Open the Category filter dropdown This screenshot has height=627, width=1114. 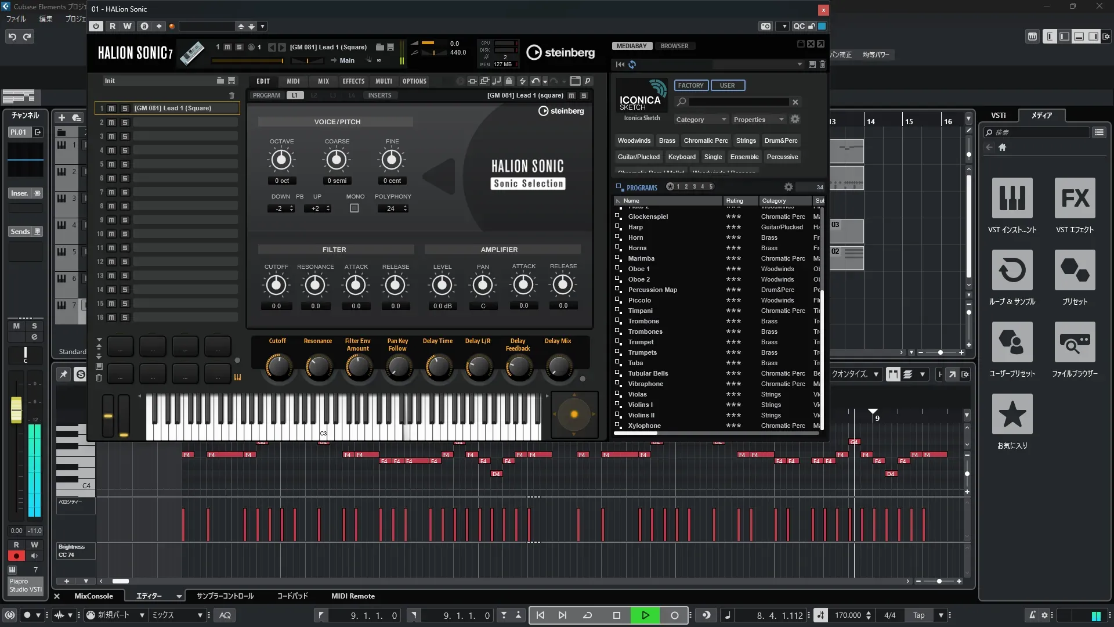point(700,120)
